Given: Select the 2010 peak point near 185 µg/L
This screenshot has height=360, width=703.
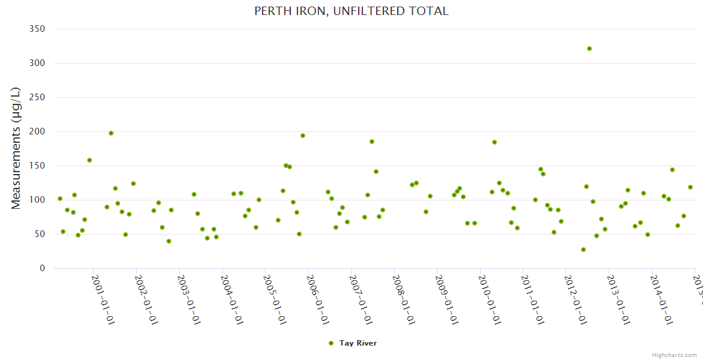Looking at the screenshot, I should 495,142.
